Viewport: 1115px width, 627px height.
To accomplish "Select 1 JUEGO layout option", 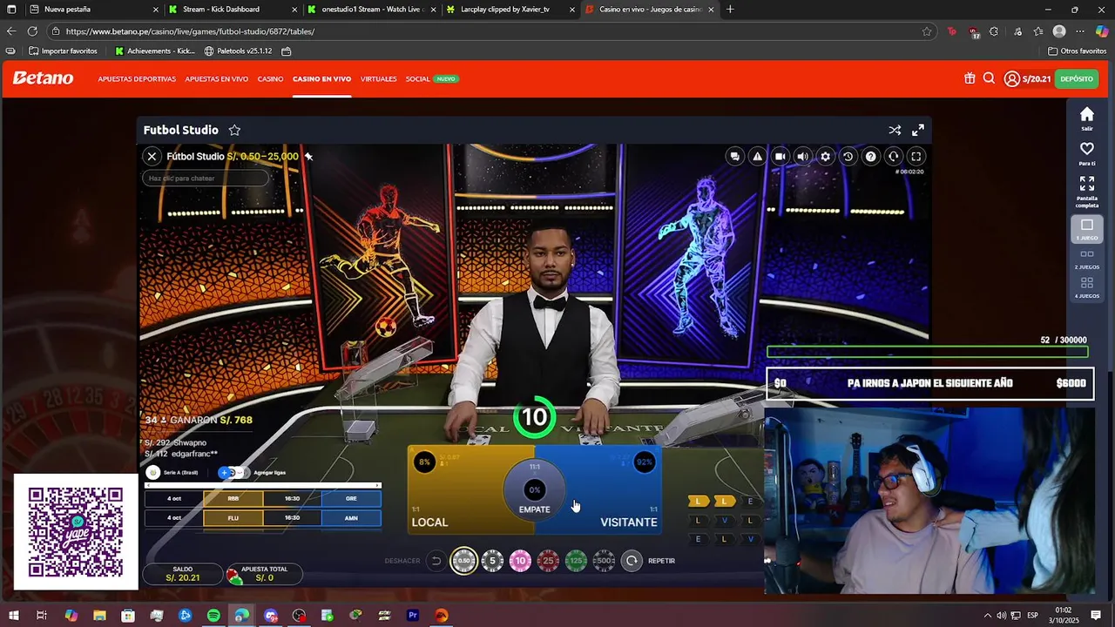I will (1087, 229).
